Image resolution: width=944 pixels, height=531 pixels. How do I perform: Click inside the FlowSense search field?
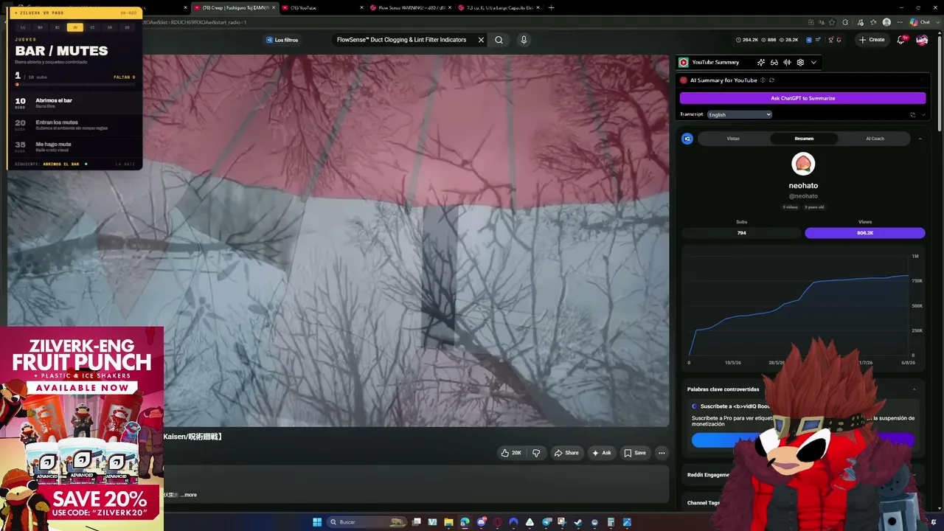coord(402,40)
